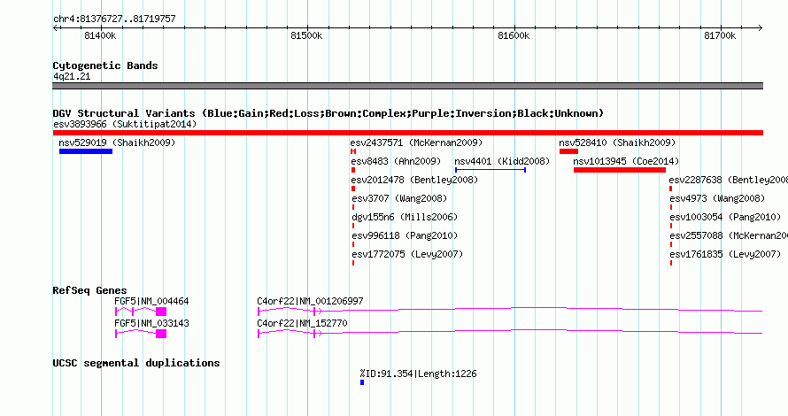Click the esv1772075 (Levy2007) label
This screenshot has height=416, width=788.
[407, 254]
